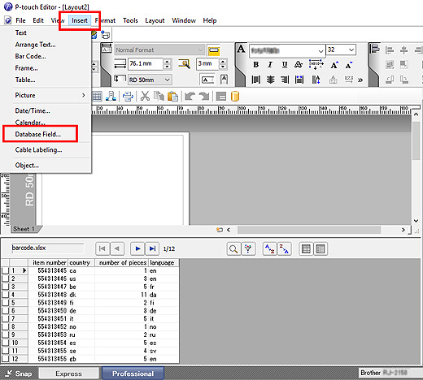
Task: Click the Redo arrow icon
Action: [x=204, y=97]
